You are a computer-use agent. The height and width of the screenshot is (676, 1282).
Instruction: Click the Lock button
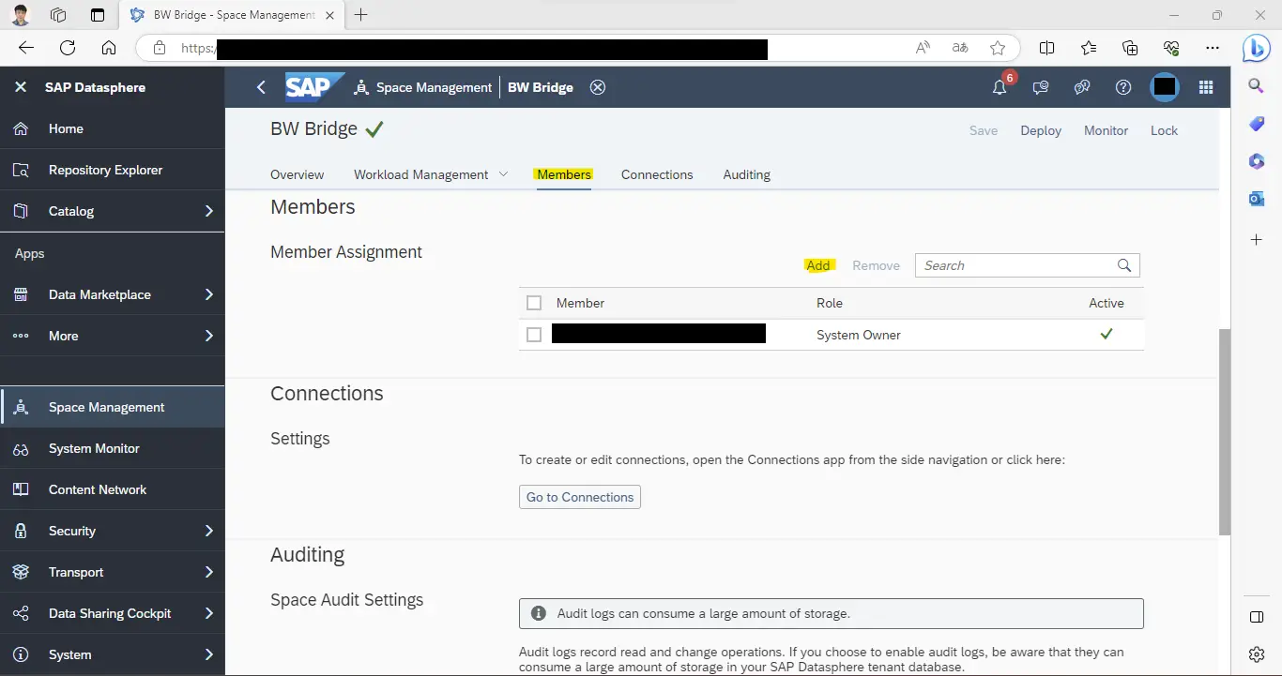coord(1164,130)
